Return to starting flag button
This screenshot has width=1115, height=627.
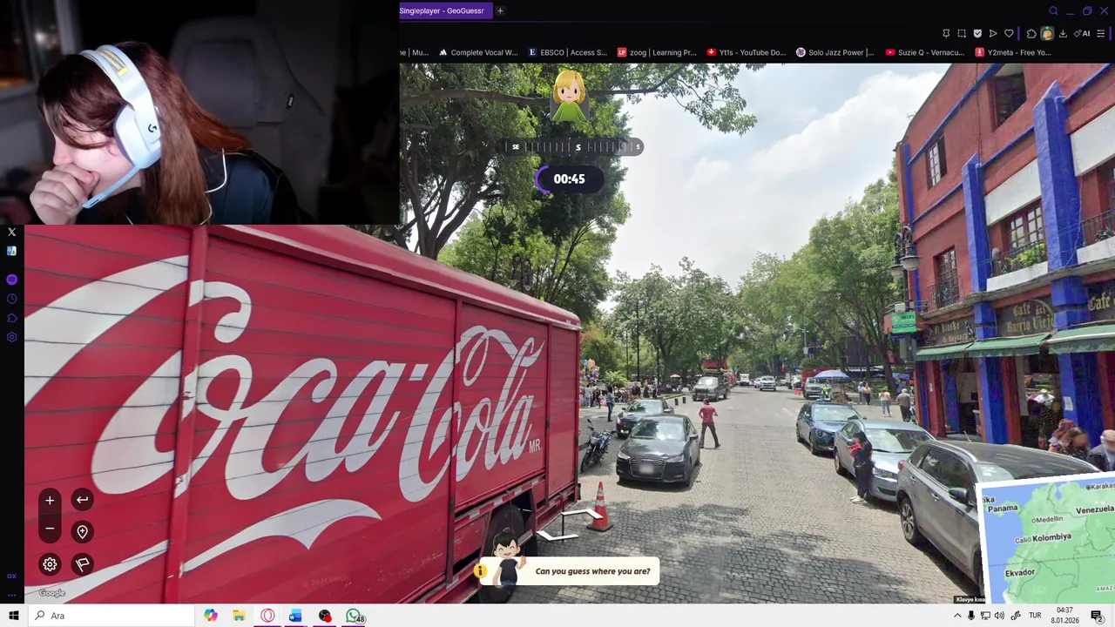tap(82, 564)
